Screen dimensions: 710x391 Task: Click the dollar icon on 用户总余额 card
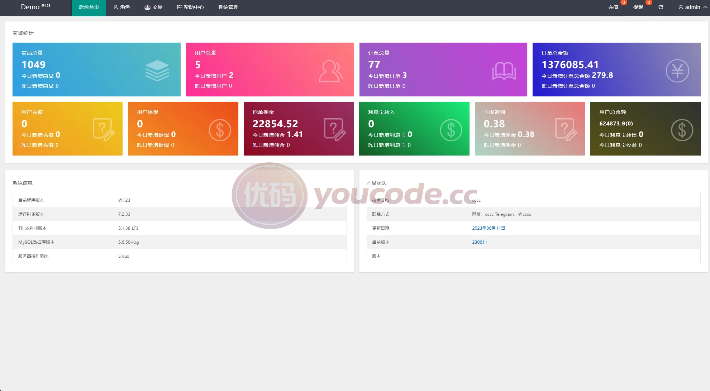pyautogui.click(x=682, y=130)
